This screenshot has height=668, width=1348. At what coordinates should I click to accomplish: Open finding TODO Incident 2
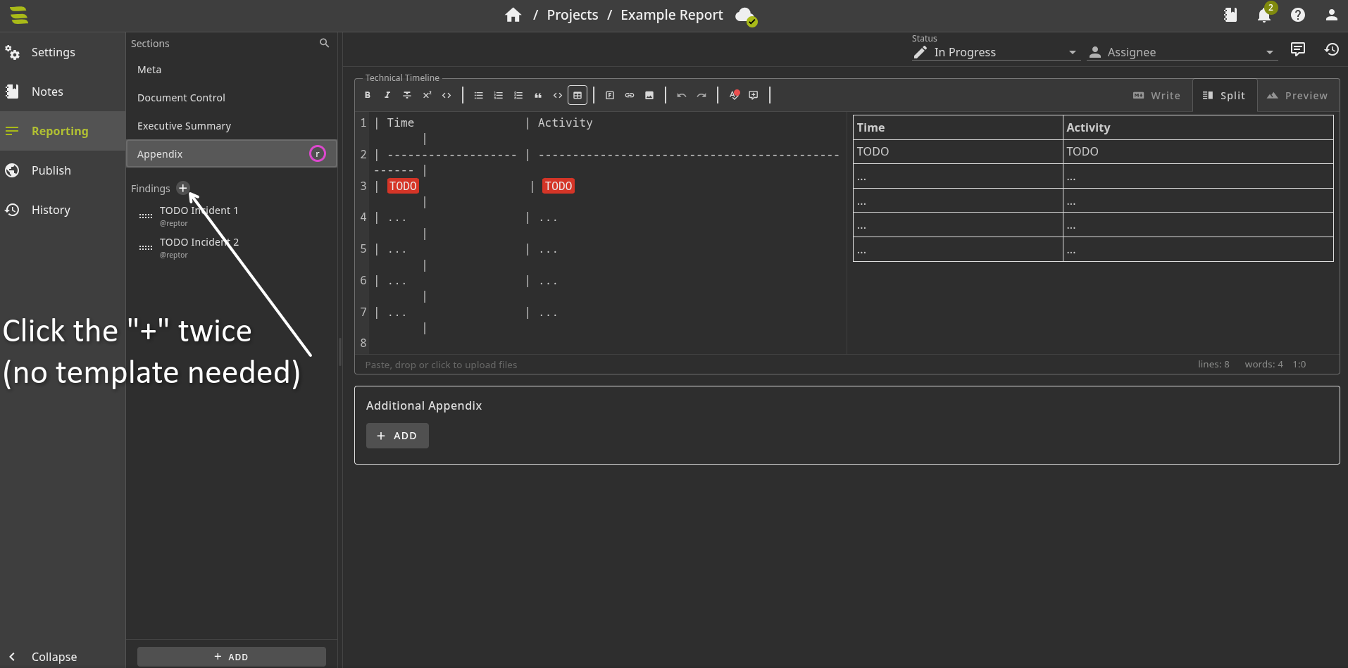point(232,248)
